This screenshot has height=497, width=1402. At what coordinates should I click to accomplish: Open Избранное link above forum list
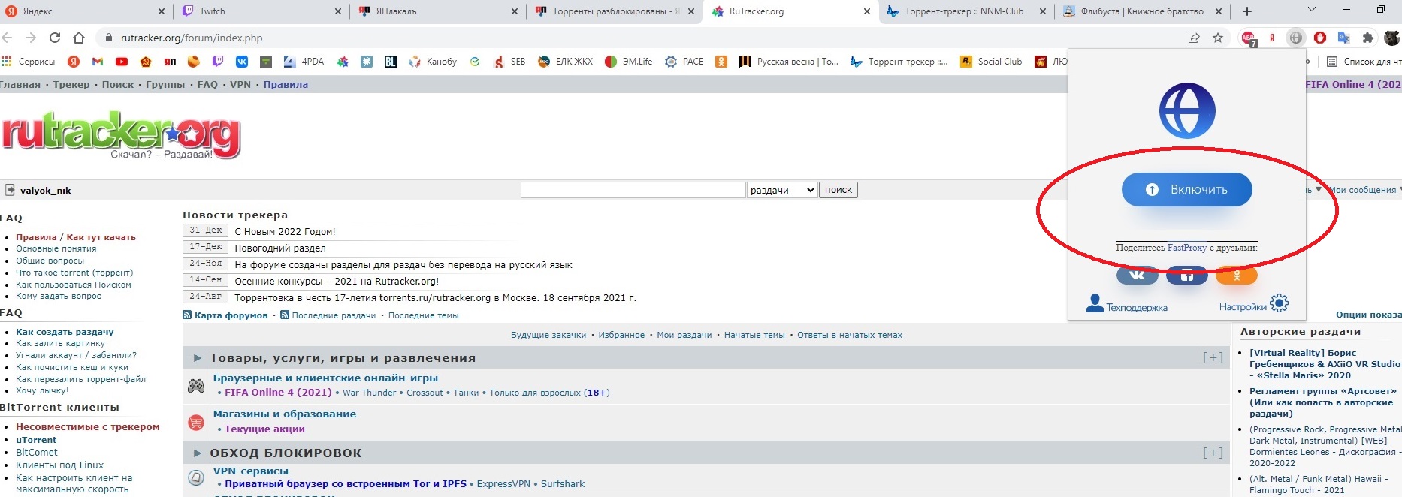click(x=621, y=335)
